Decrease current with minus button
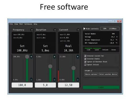 coord(78,80)
